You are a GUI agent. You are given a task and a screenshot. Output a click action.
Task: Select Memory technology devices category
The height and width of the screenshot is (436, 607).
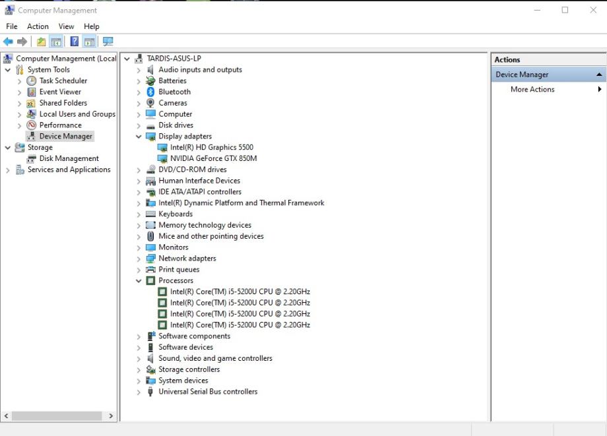tap(205, 225)
